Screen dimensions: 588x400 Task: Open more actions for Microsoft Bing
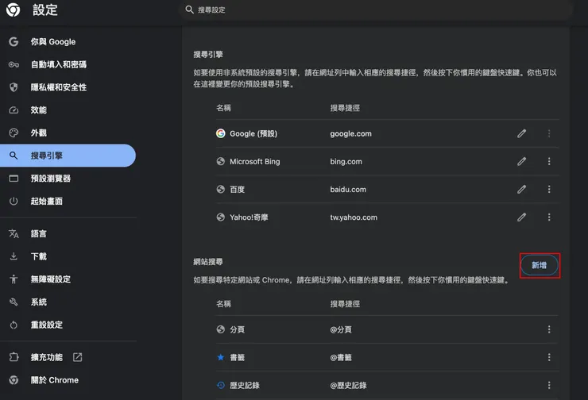click(x=549, y=161)
